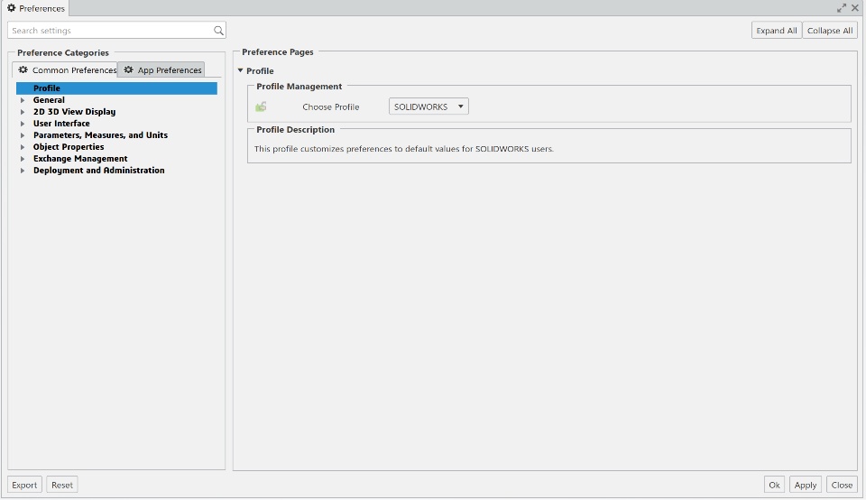Image resolution: width=866 pixels, height=500 pixels.
Task: Switch to the App Preferences tab
Action: point(162,69)
